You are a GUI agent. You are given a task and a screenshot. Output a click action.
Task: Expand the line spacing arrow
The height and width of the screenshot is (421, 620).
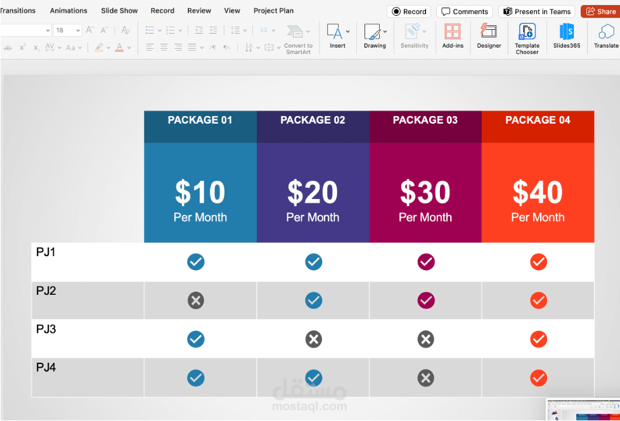click(245, 30)
